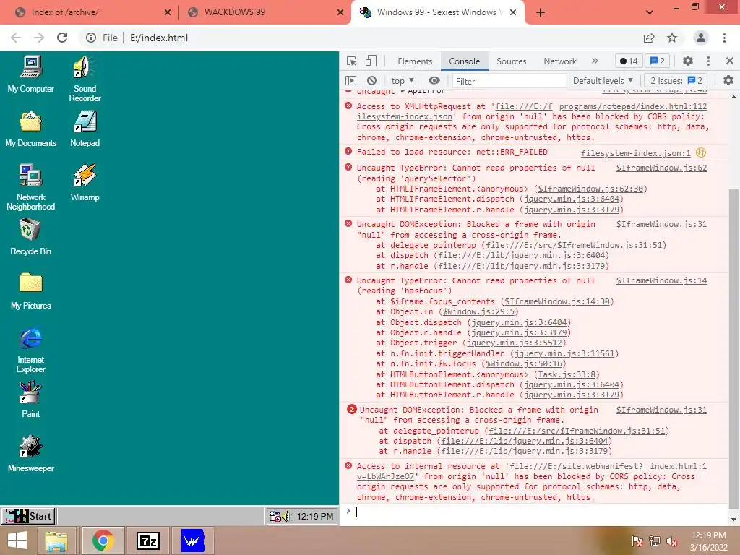The height and width of the screenshot is (555, 740).
Task: Click the Windows 99 Start button
Action: click(28, 516)
